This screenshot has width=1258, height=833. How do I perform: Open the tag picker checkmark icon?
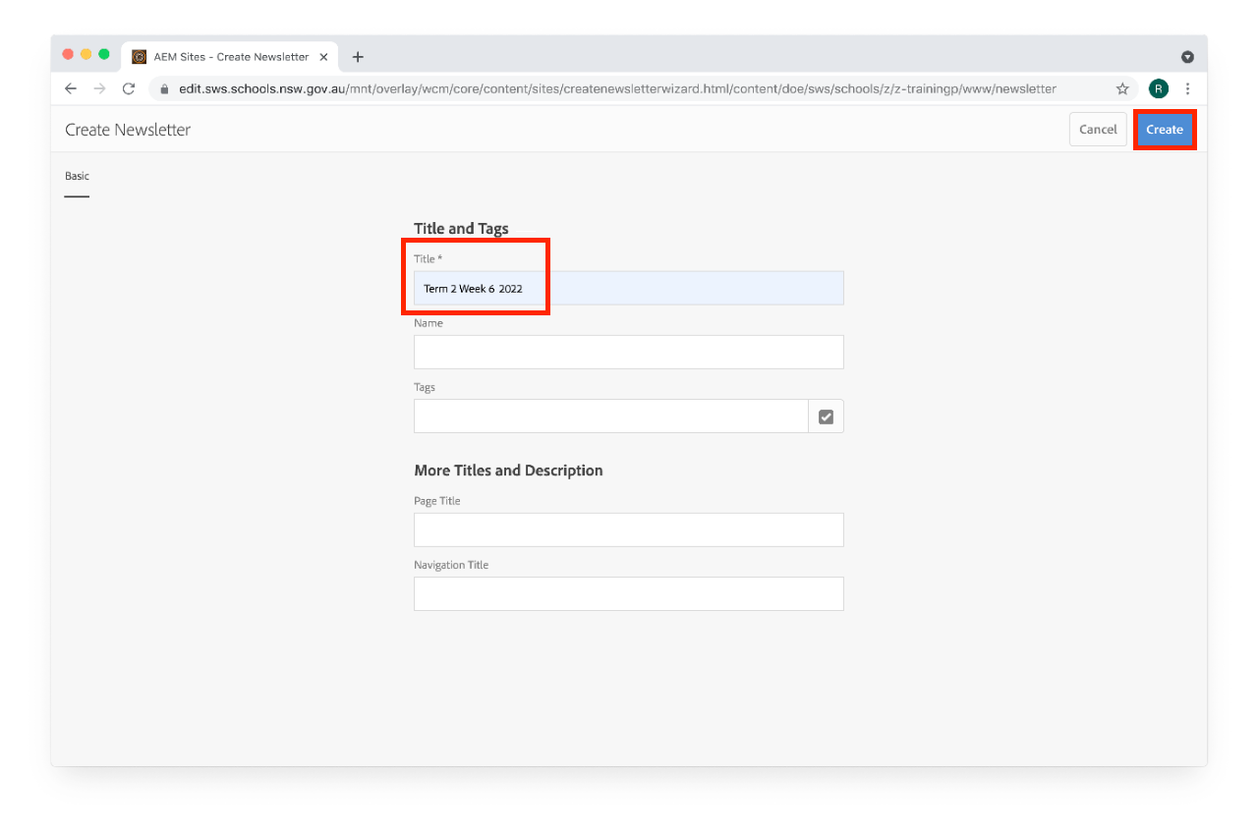[826, 416]
